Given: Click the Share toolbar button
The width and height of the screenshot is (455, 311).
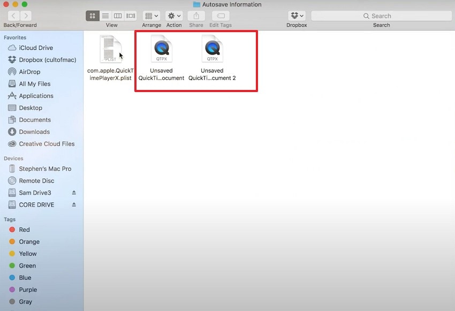Looking at the screenshot, I should point(196,16).
